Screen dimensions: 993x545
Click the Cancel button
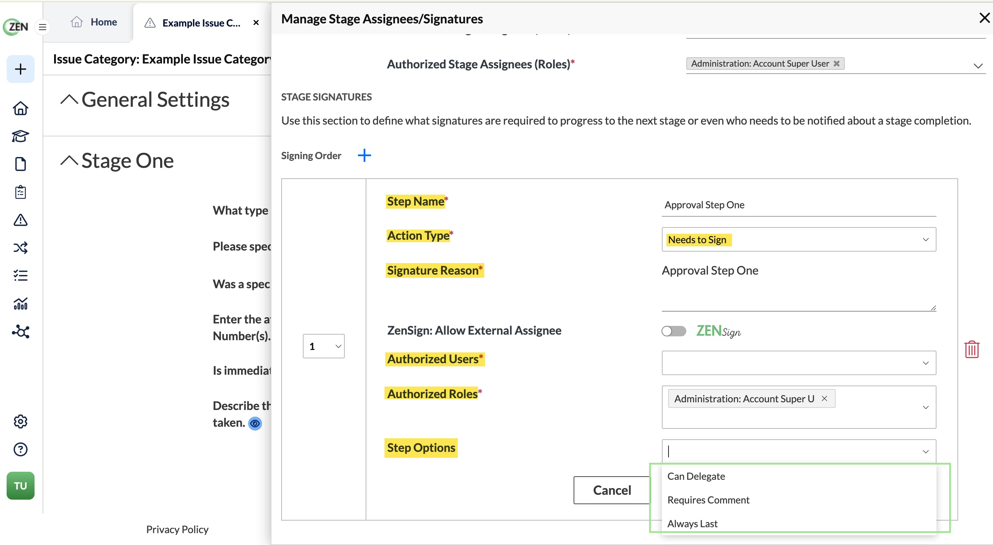612,490
